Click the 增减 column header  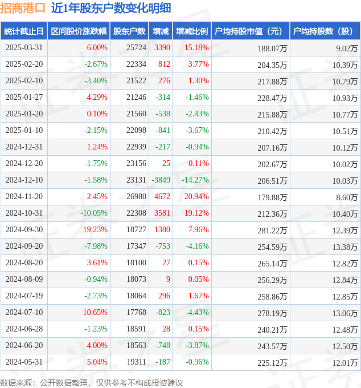point(161,31)
